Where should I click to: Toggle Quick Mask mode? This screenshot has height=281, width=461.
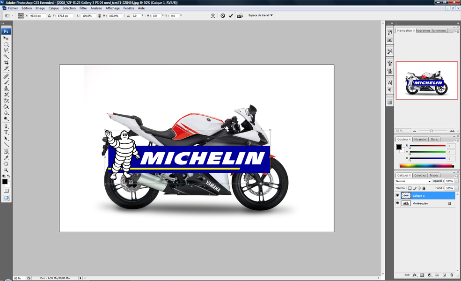(x=6, y=191)
